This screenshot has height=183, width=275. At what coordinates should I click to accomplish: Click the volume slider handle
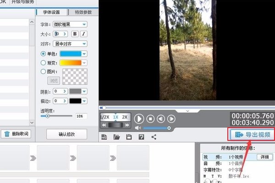169,128
